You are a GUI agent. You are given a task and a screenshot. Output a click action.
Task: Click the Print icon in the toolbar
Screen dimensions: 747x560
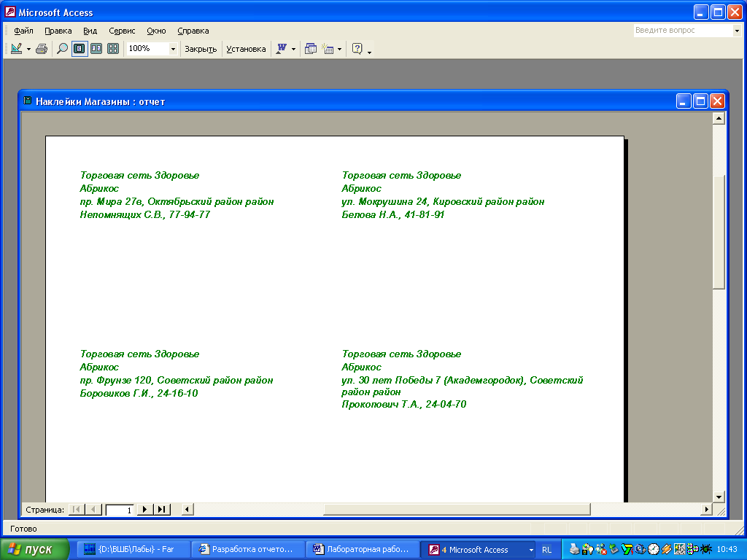42,49
